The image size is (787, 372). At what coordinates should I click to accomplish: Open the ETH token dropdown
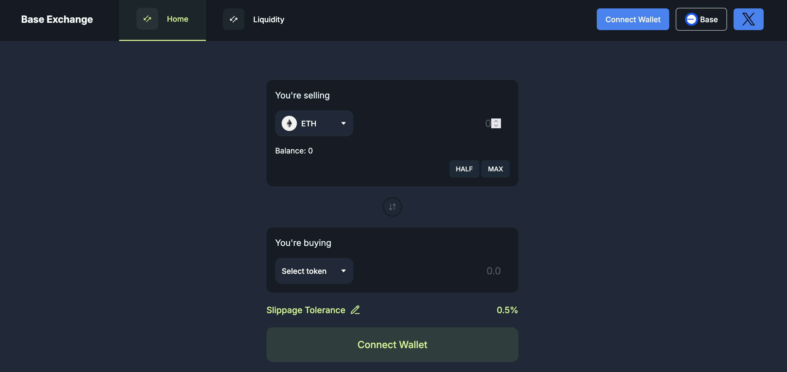coord(314,123)
